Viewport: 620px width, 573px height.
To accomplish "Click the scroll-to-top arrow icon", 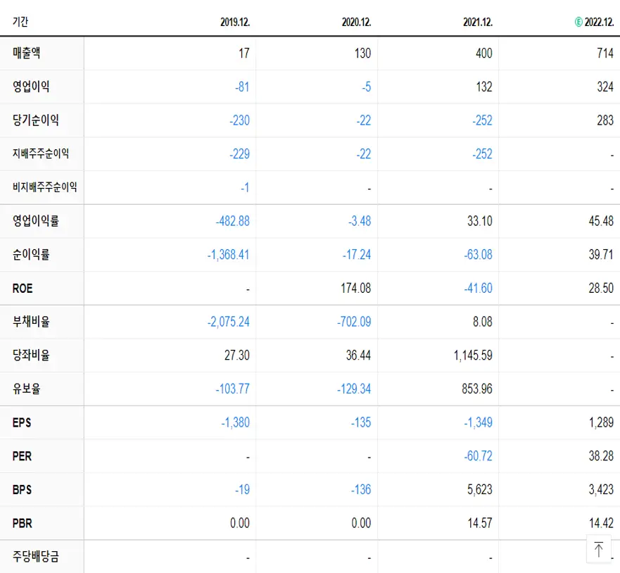I will pos(598,548).
